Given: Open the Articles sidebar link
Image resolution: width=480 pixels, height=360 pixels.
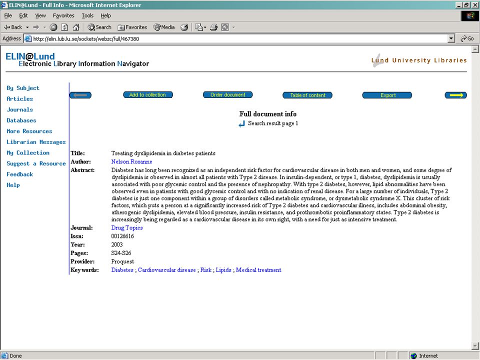Looking at the screenshot, I should (19, 98).
